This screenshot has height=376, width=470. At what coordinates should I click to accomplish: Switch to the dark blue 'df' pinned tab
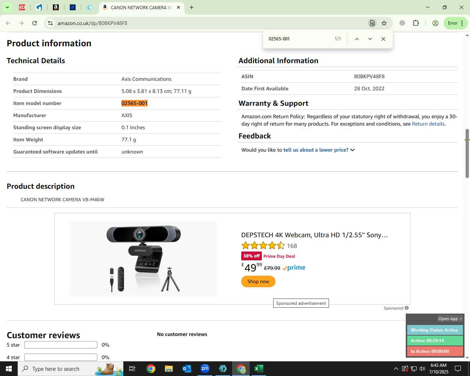73,7
